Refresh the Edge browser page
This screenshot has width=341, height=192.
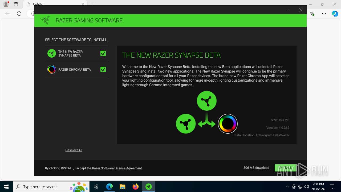click(19, 13)
